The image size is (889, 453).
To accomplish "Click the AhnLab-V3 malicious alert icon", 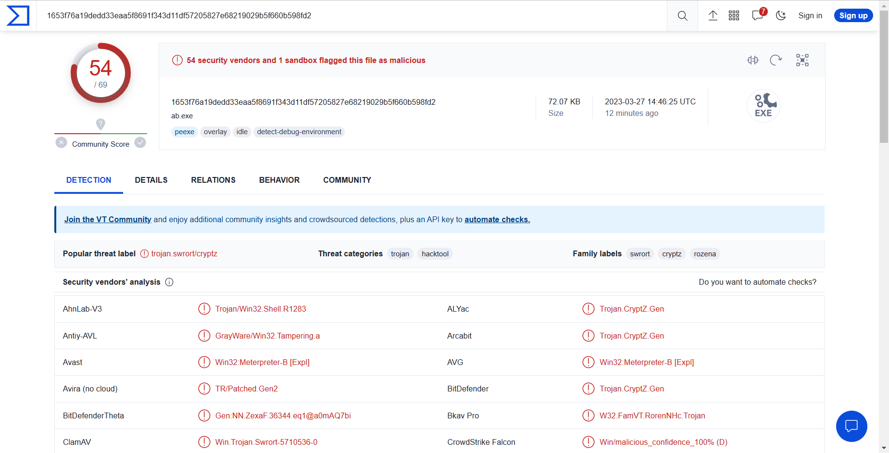I will point(204,309).
